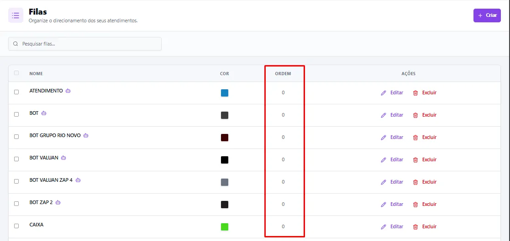This screenshot has height=241, width=510.
Task: Click the trash icon in the BOT GRUPO RIO NOVO row
Action: 415,138
